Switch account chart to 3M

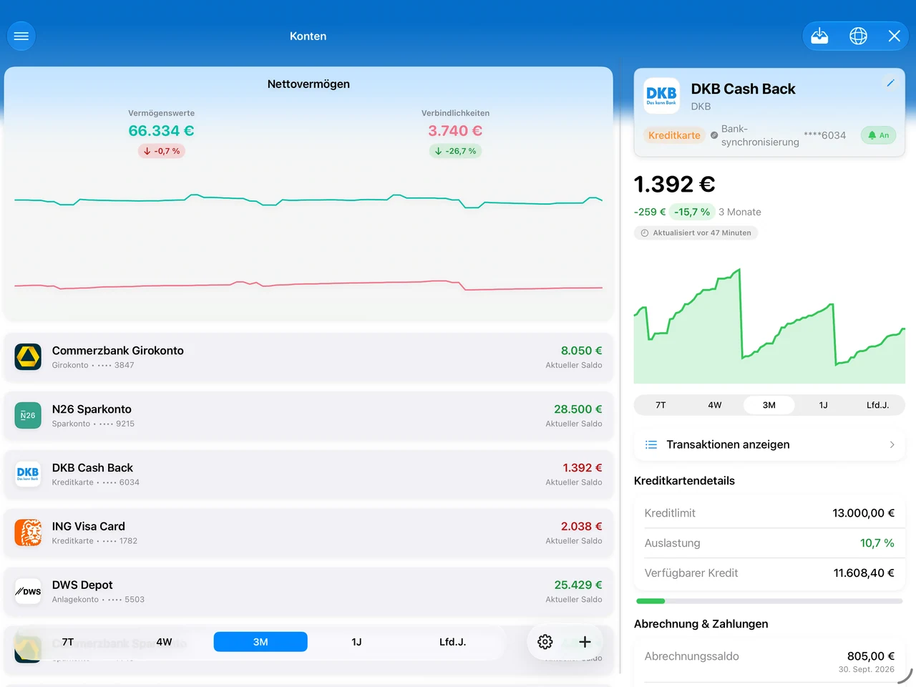tap(769, 405)
